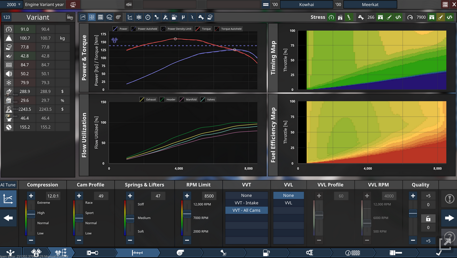Select VVT - Intake option

tap(247, 203)
